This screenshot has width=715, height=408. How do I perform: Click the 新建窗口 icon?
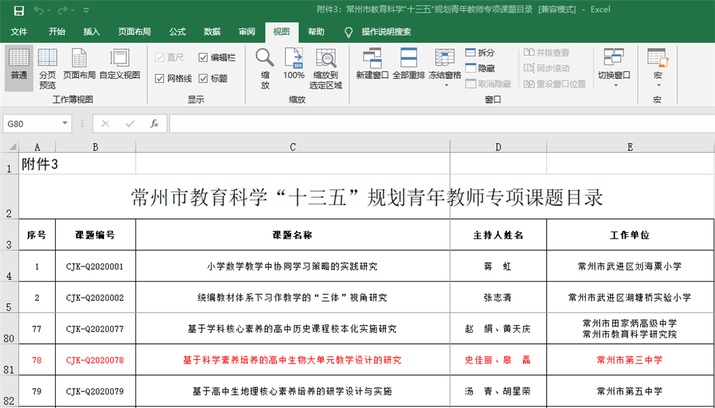pos(372,65)
